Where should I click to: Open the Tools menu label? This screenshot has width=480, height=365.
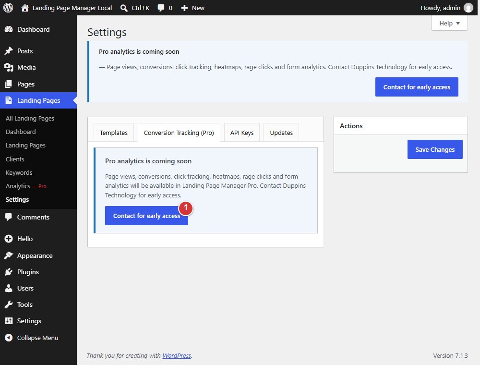click(x=25, y=304)
